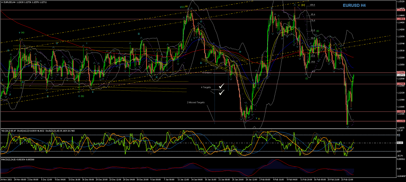Click the Fibonacci 61.8 retracement level
This screenshot has height=182, width=406.
coord(313,30)
